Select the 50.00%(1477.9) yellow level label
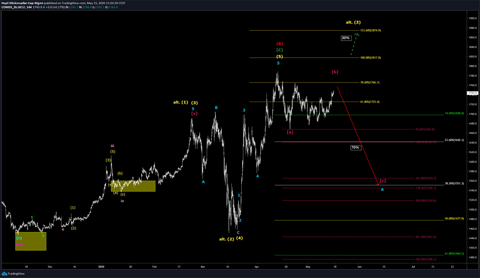The width and height of the screenshot is (480, 278). pyautogui.click(x=454, y=219)
